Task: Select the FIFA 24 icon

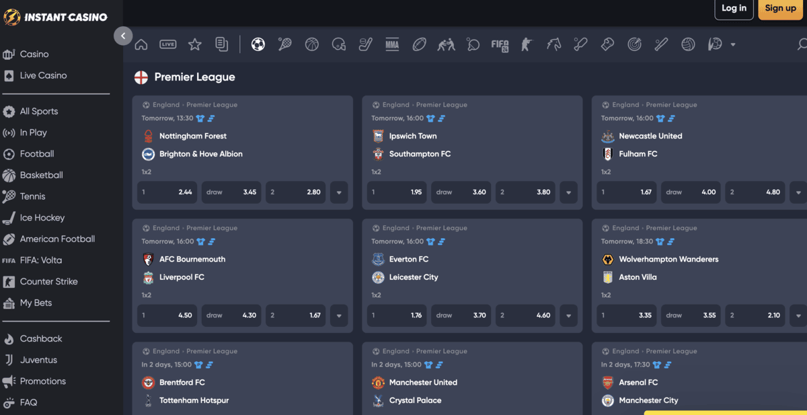Action: tap(500, 44)
